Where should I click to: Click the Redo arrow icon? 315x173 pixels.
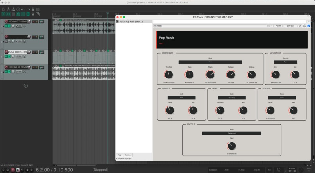pos(28,9)
